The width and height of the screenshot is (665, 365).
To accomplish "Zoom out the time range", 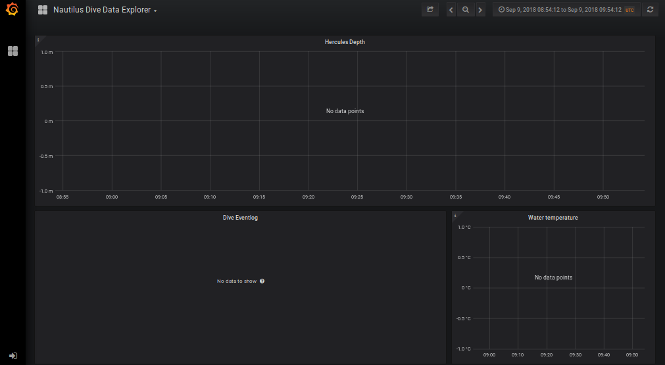I will click(x=466, y=10).
